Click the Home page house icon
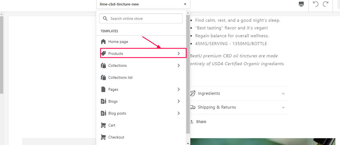The image size is (340, 145). point(103,42)
